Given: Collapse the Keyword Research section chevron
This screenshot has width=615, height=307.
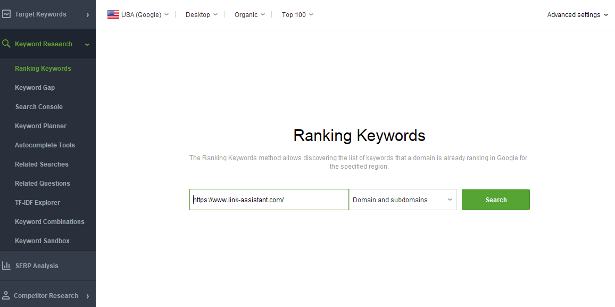Looking at the screenshot, I should pyautogui.click(x=87, y=44).
